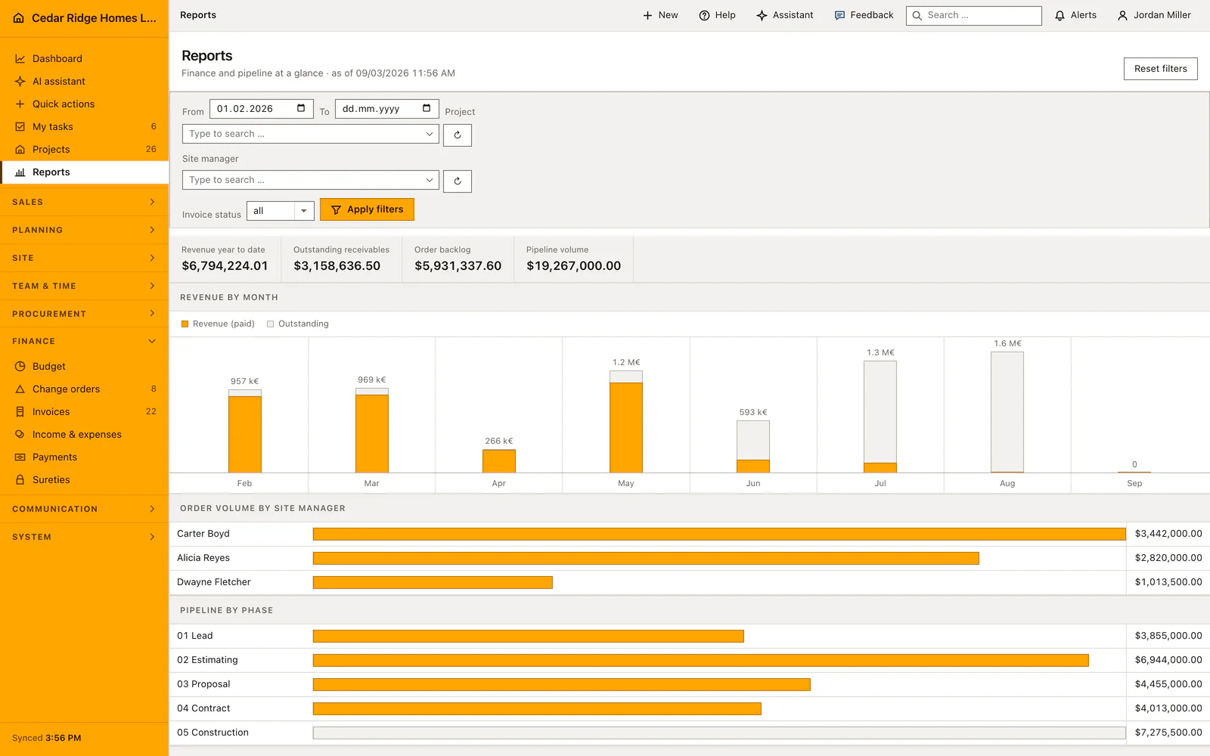1210x756 pixels.
Task: Click the Invoices document icon
Action: 20,412
